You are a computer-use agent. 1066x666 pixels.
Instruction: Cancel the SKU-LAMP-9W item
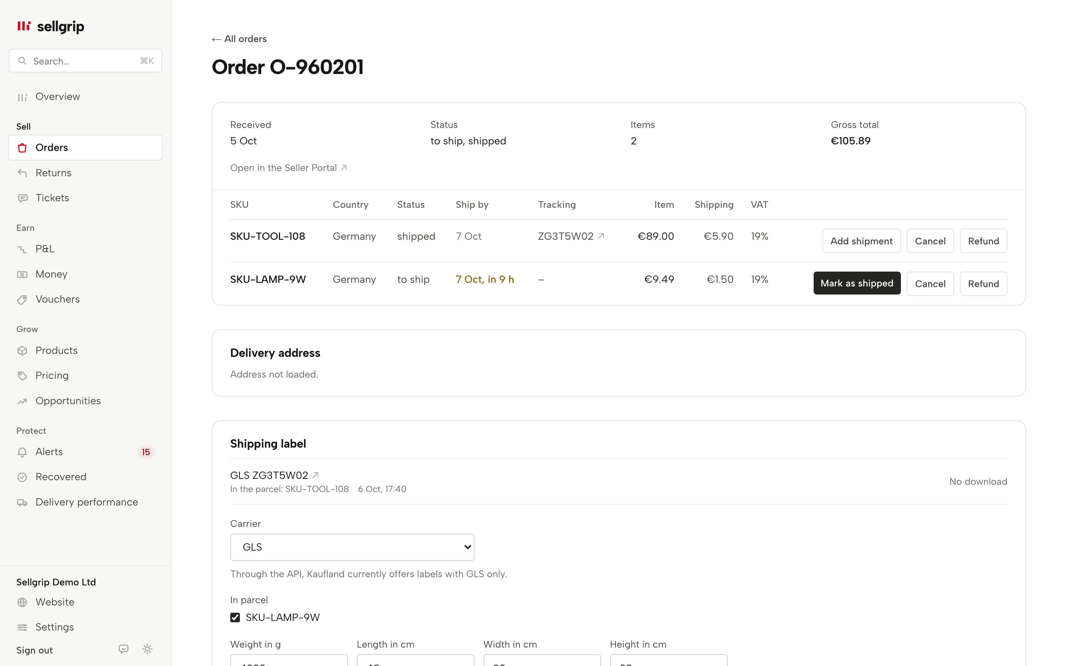click(930, 284)
